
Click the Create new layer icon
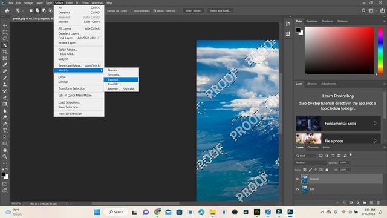pos(371,203)
